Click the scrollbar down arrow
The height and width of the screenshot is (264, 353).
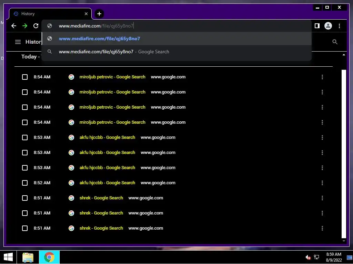coord(344,241)
